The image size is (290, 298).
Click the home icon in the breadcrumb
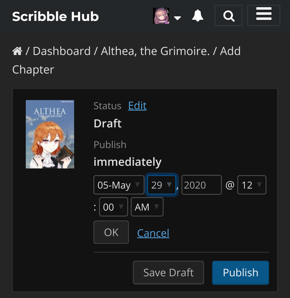pos(17,50)
